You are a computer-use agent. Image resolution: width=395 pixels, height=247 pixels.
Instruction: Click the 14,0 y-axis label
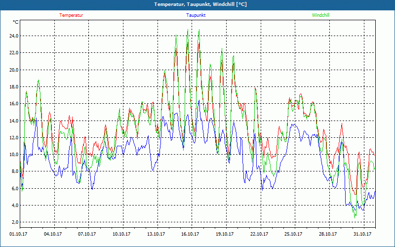coord(14,121)
